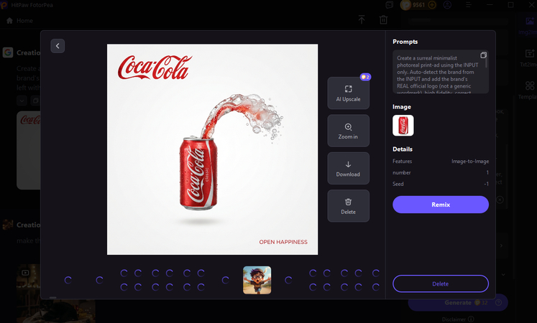Screen dimensions: 537x323
Task: Click the number value '1'
Action: pos(487,172)
